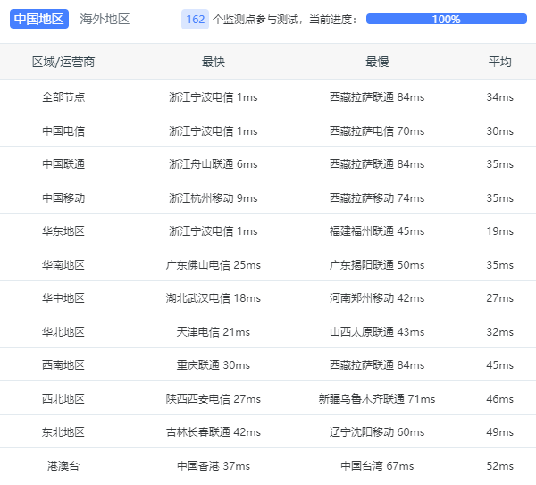
Task: Click 浙江宁波电信 1ms in 华东地区 row
Action: (213, 231)
